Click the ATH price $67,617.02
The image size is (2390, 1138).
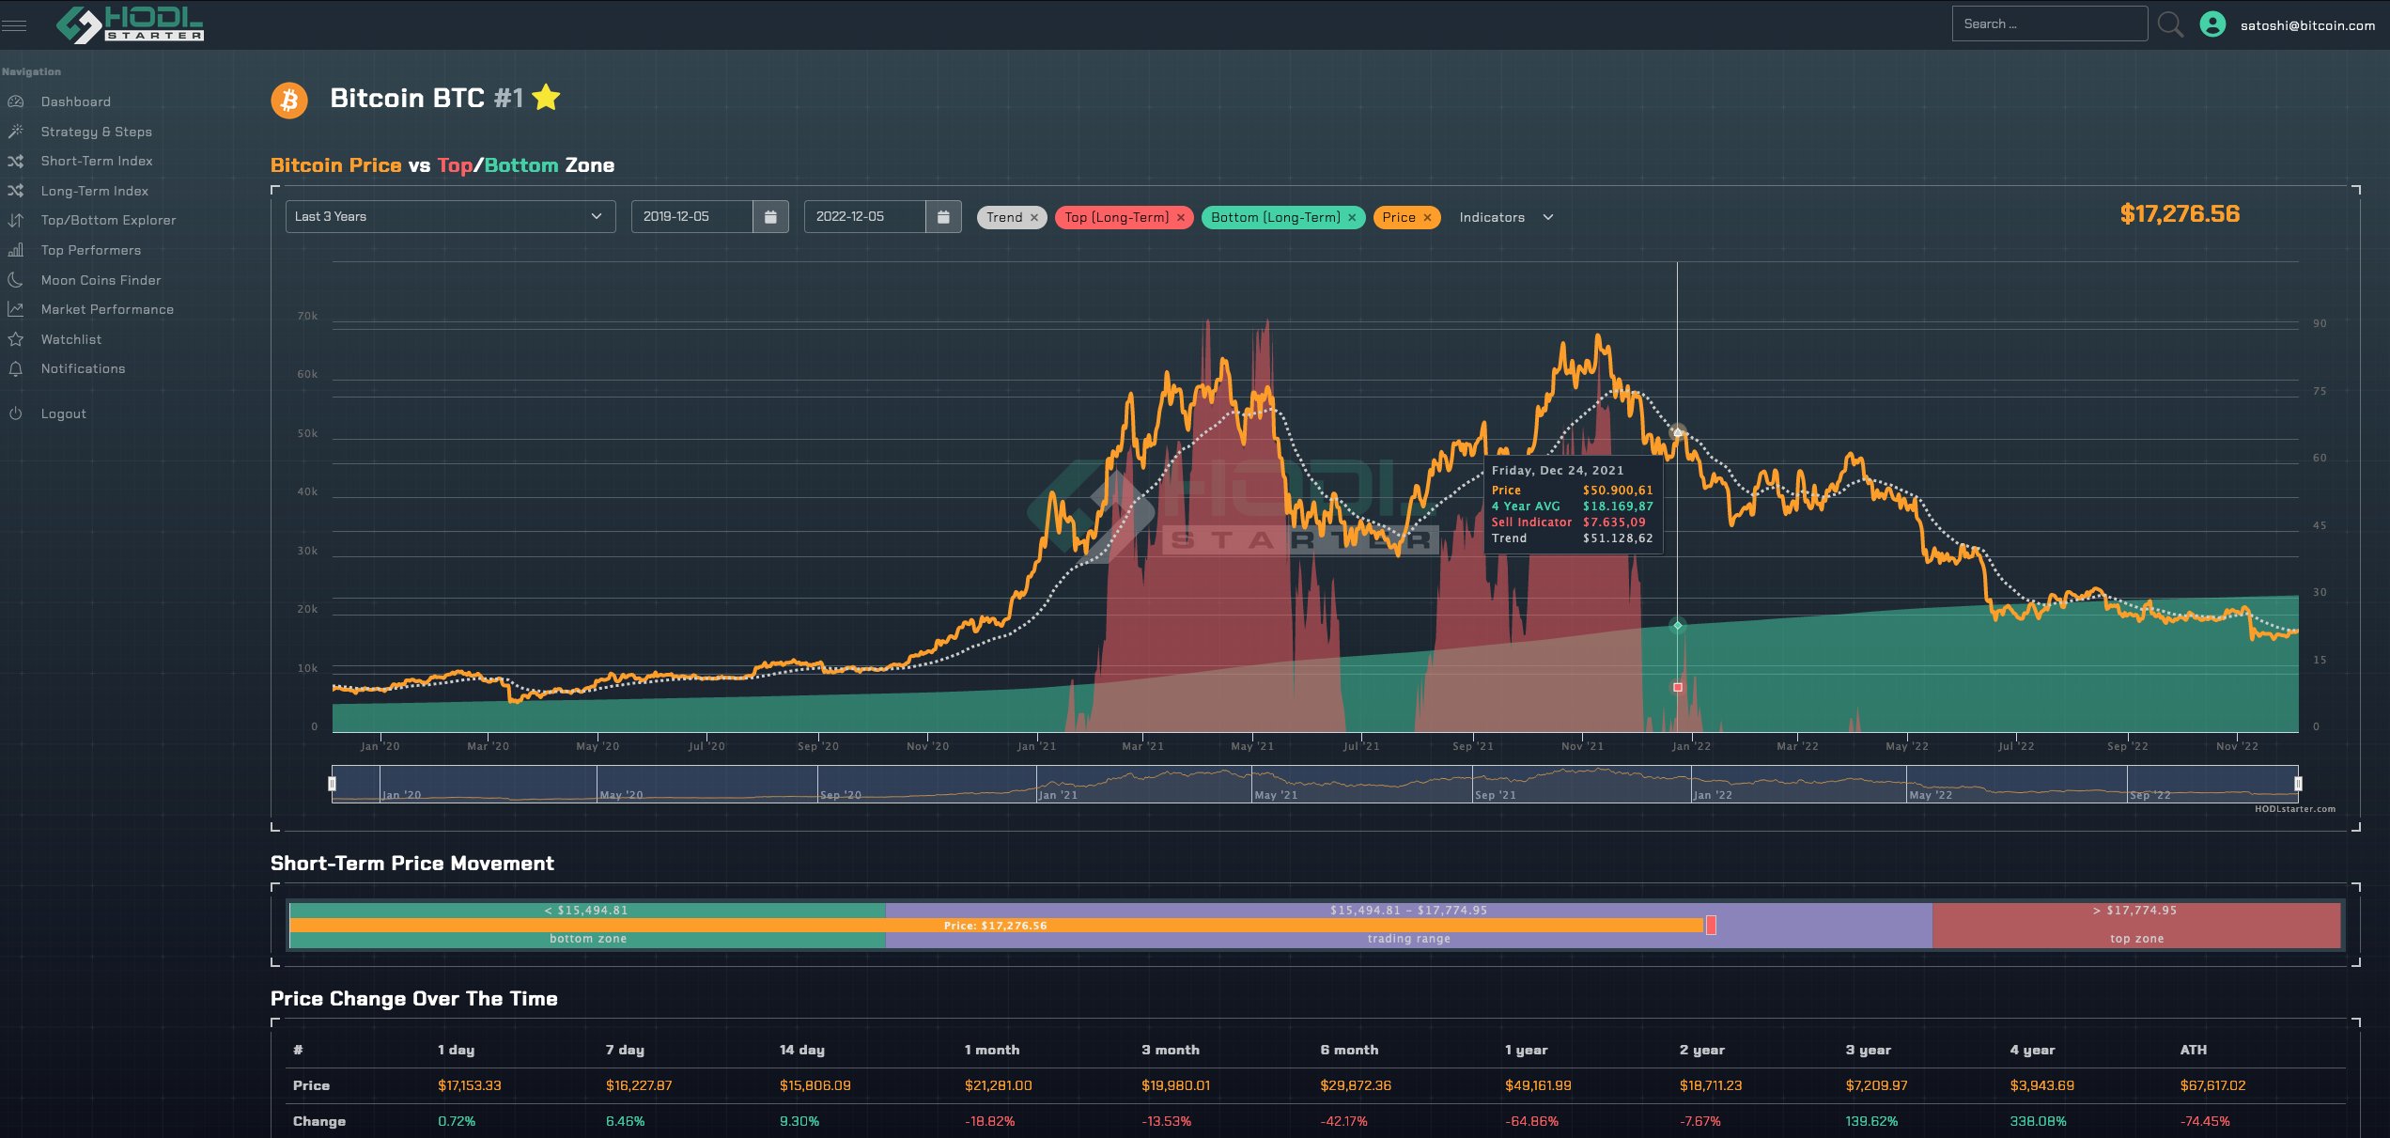click(x=2212, y=1085)
